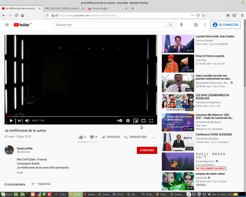Like the video with thumbs up
This screenshot has height=197, width=246.
81,137
